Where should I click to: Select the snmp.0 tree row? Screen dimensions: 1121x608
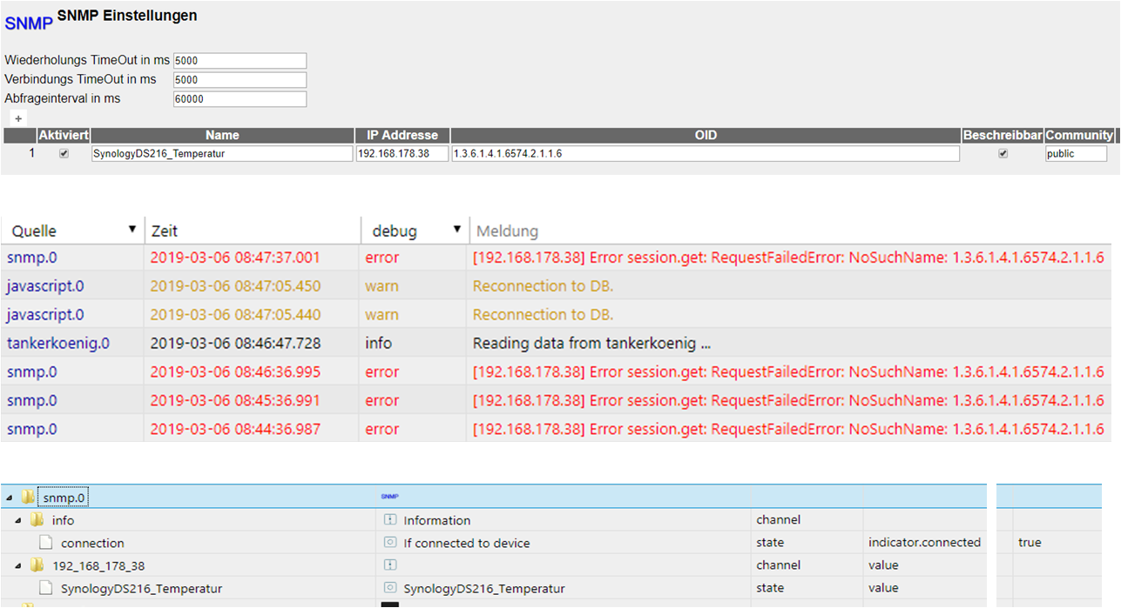(495, 498)
